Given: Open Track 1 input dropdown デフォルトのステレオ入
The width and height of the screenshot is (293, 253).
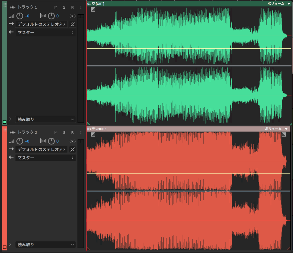Looking at the screenshot, I should [41, 24].
